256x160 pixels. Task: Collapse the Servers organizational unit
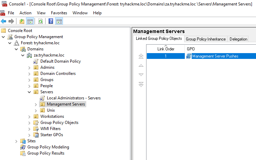coord(29,92)
